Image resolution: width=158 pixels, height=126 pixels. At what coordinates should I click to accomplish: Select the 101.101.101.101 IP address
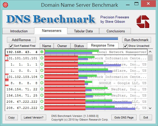click(x=22, y=58)
